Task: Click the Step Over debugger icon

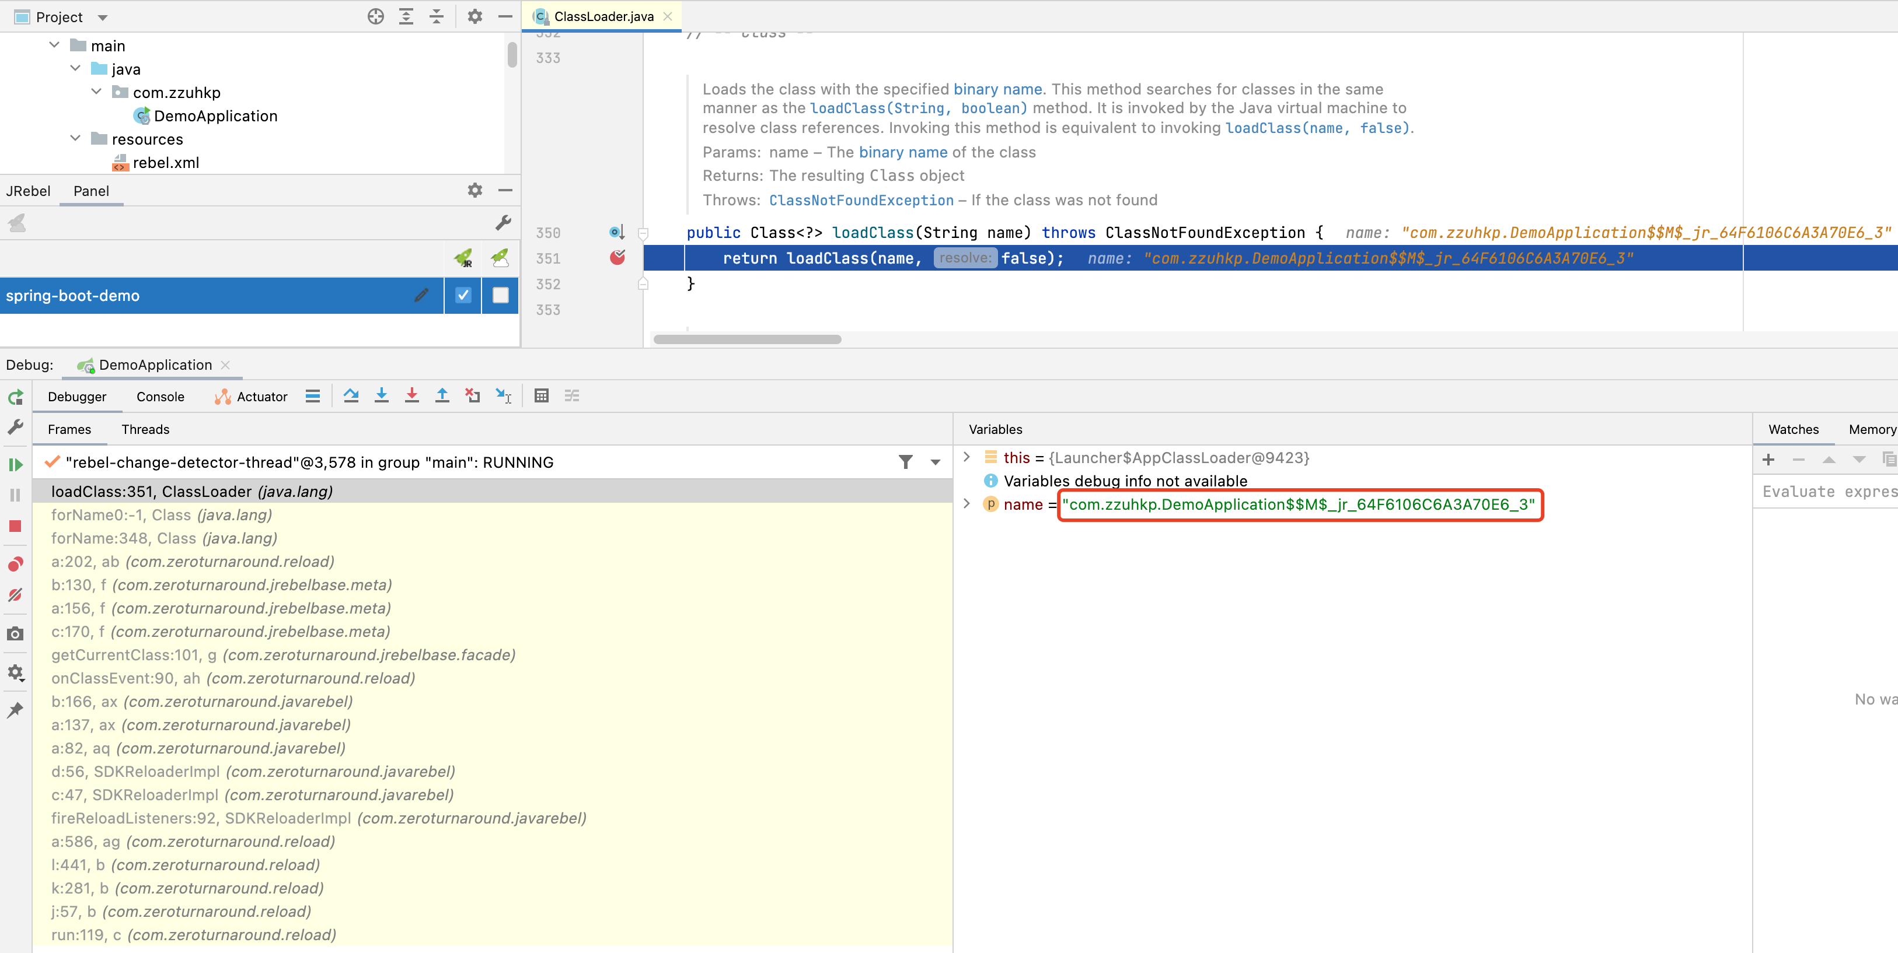Action: tap(351, 395)
